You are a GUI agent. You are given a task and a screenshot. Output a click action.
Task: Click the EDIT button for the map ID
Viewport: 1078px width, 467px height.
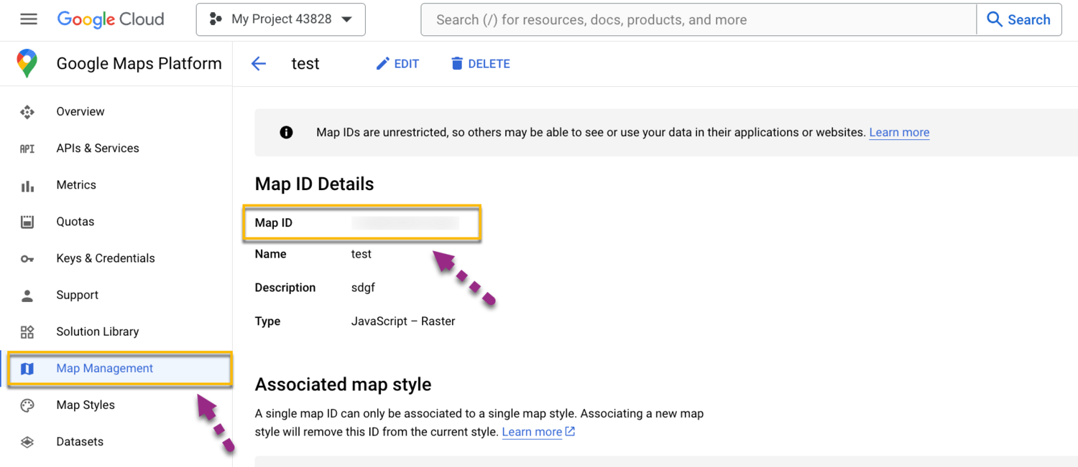coord(397,64)
